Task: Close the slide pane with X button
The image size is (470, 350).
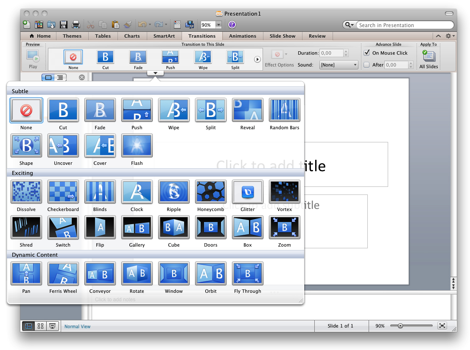Action: (x=81, y=78)
